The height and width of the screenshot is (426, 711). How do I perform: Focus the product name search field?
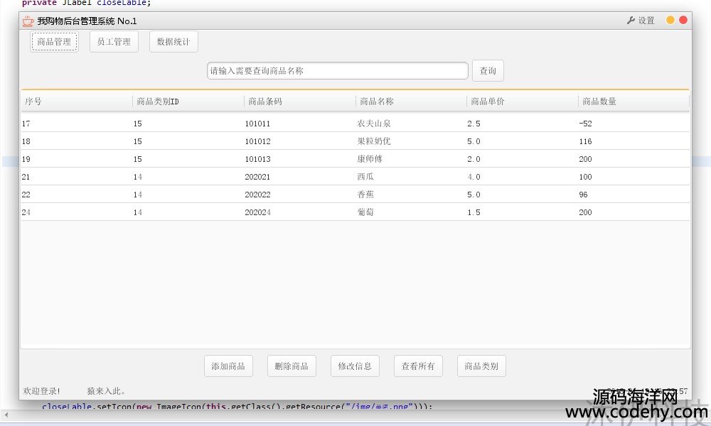[337, 70]
